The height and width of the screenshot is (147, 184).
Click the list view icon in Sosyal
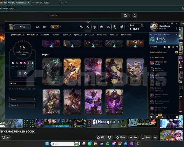point(173,47)
